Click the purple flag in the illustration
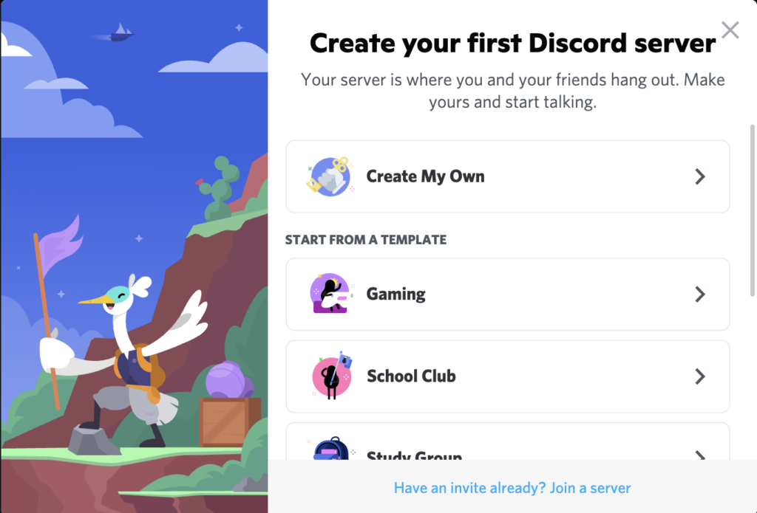This screenshot has width=757, height=513. click(61, 246)
